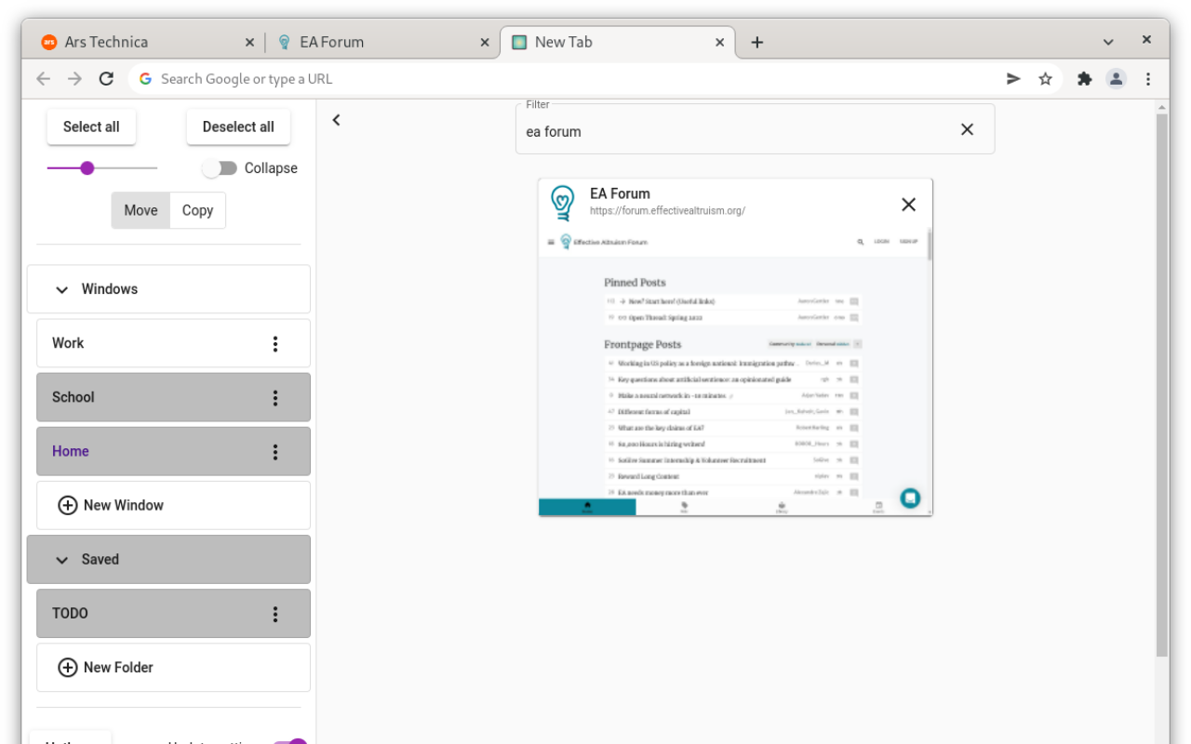Clear the Filter field with the X
The height and width of the screenshot is (744, 1191).
[967, 129]
